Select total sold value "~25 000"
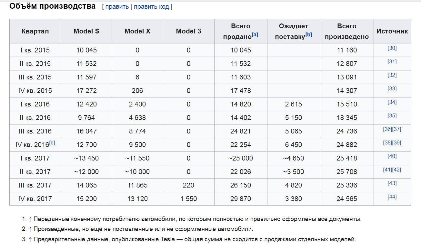 point(241,158)
